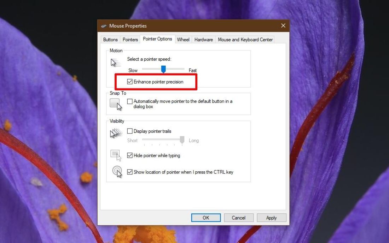Enable Display pointer trails checkbox
Viewport: 389px width, 243px height.
point(130,131)
